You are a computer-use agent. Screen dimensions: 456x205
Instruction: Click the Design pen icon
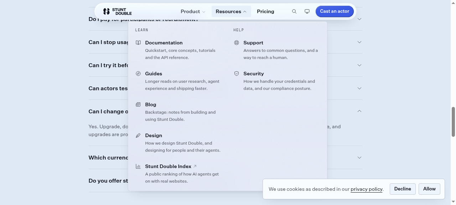138,135
